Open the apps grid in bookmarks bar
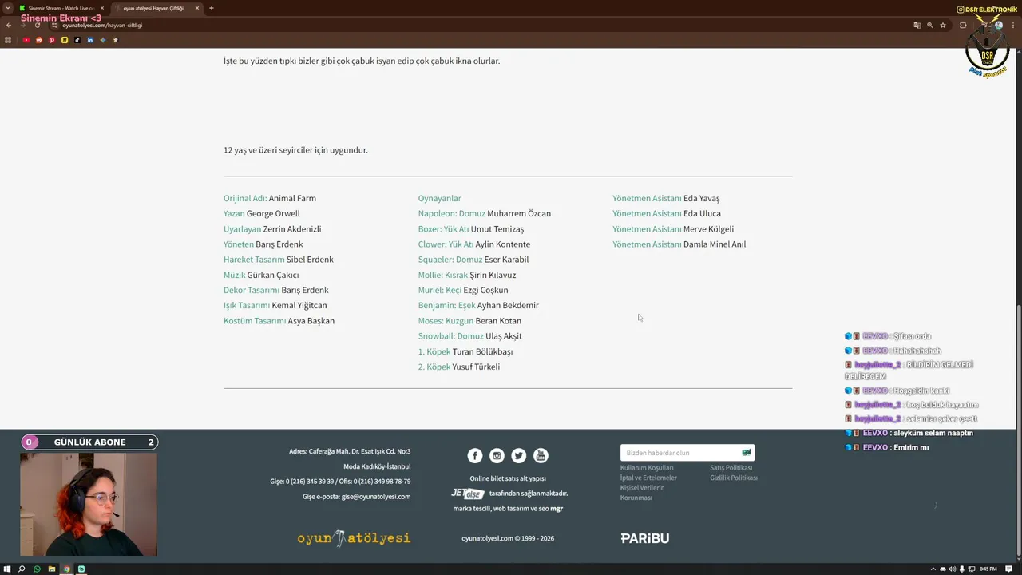 point(9,40)
